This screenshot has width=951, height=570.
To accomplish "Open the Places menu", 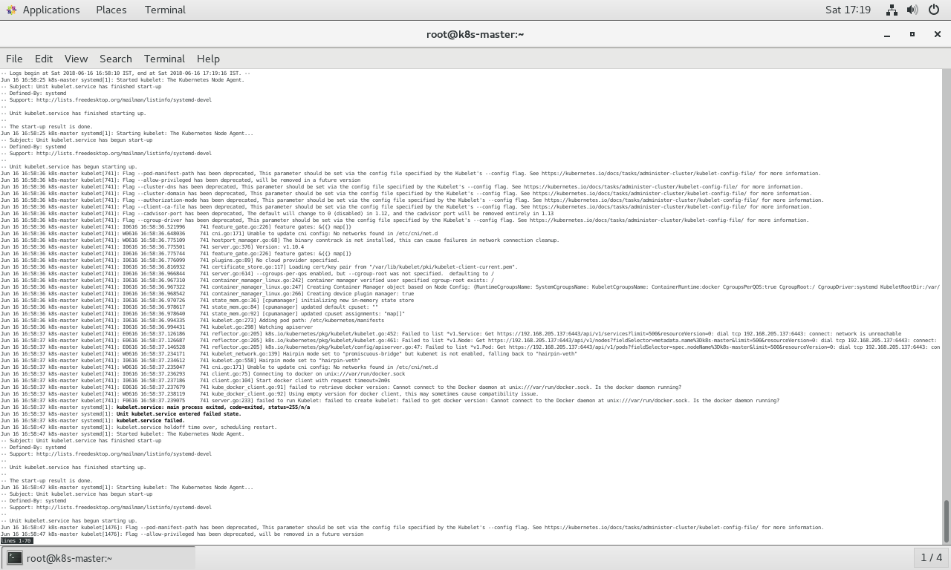I will click(111, 10).
